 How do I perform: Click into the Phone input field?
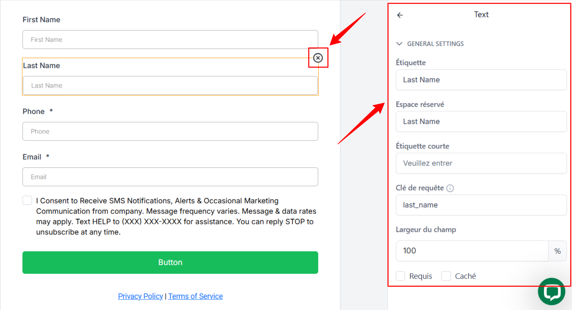[x=170, y=131]
